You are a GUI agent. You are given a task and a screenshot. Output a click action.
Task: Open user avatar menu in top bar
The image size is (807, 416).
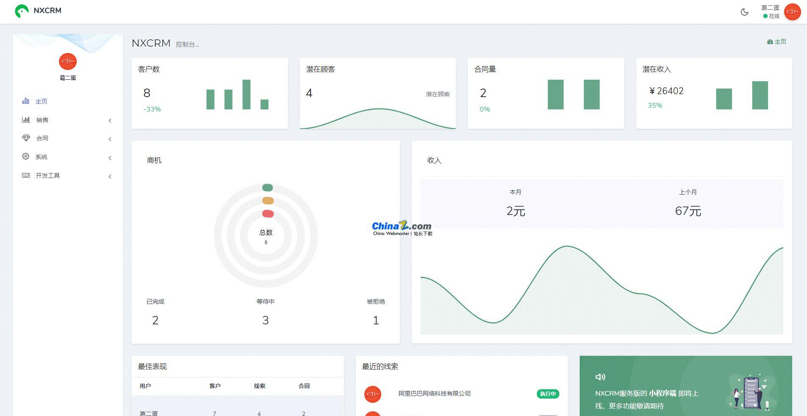[x=792, y=12]
